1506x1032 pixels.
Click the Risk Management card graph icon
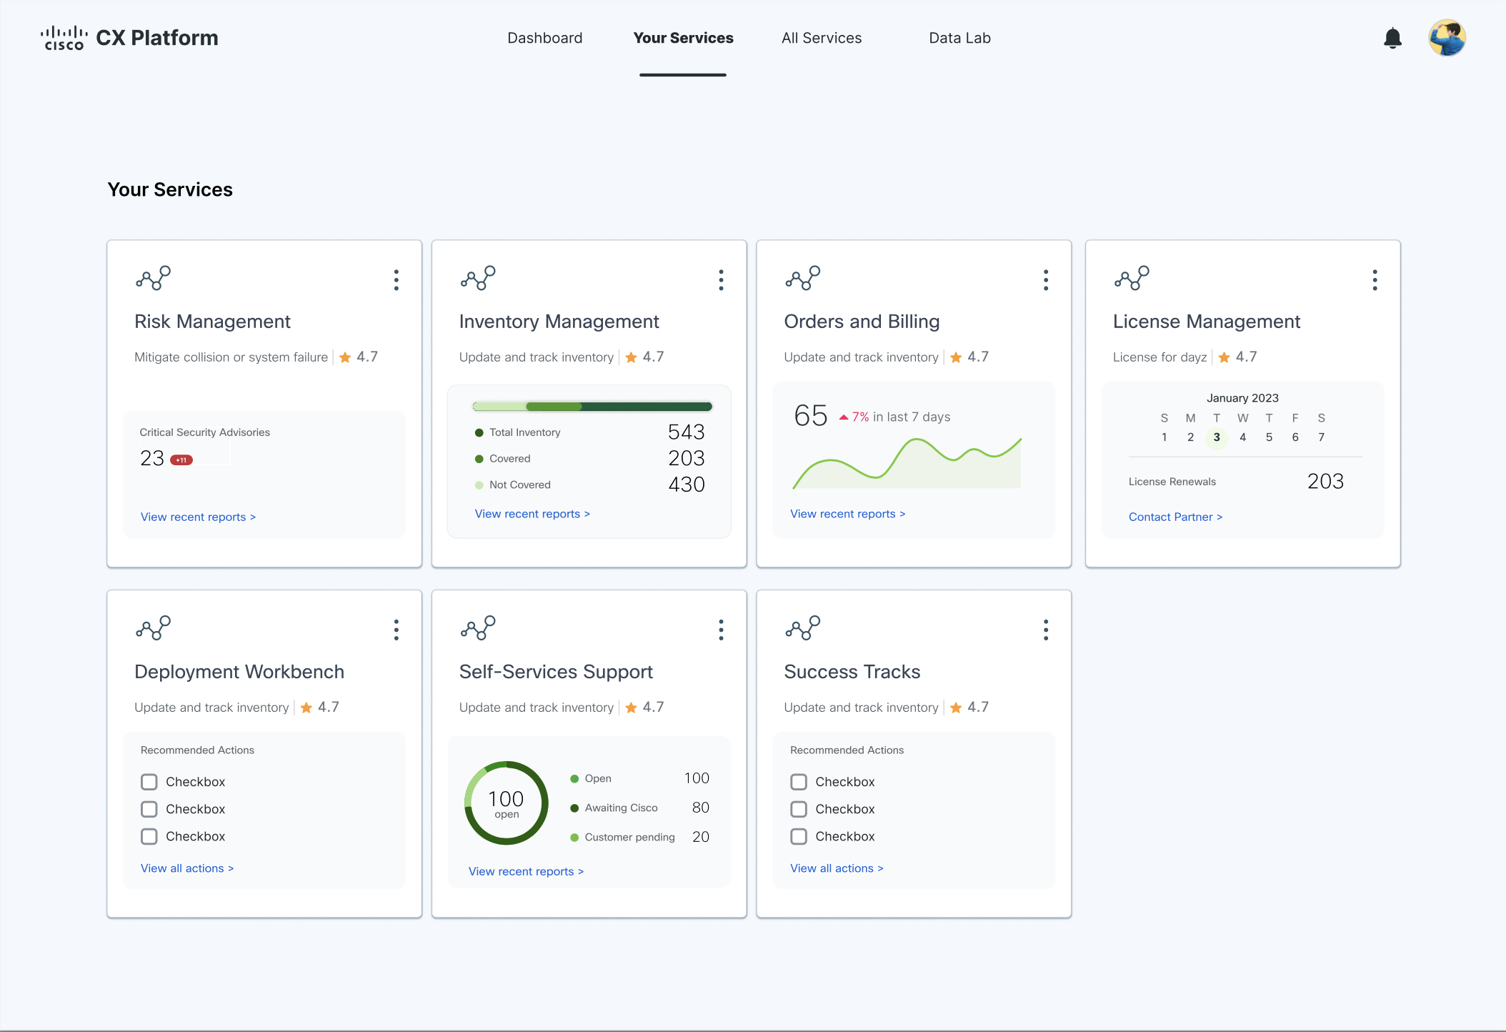pos(154,278)
